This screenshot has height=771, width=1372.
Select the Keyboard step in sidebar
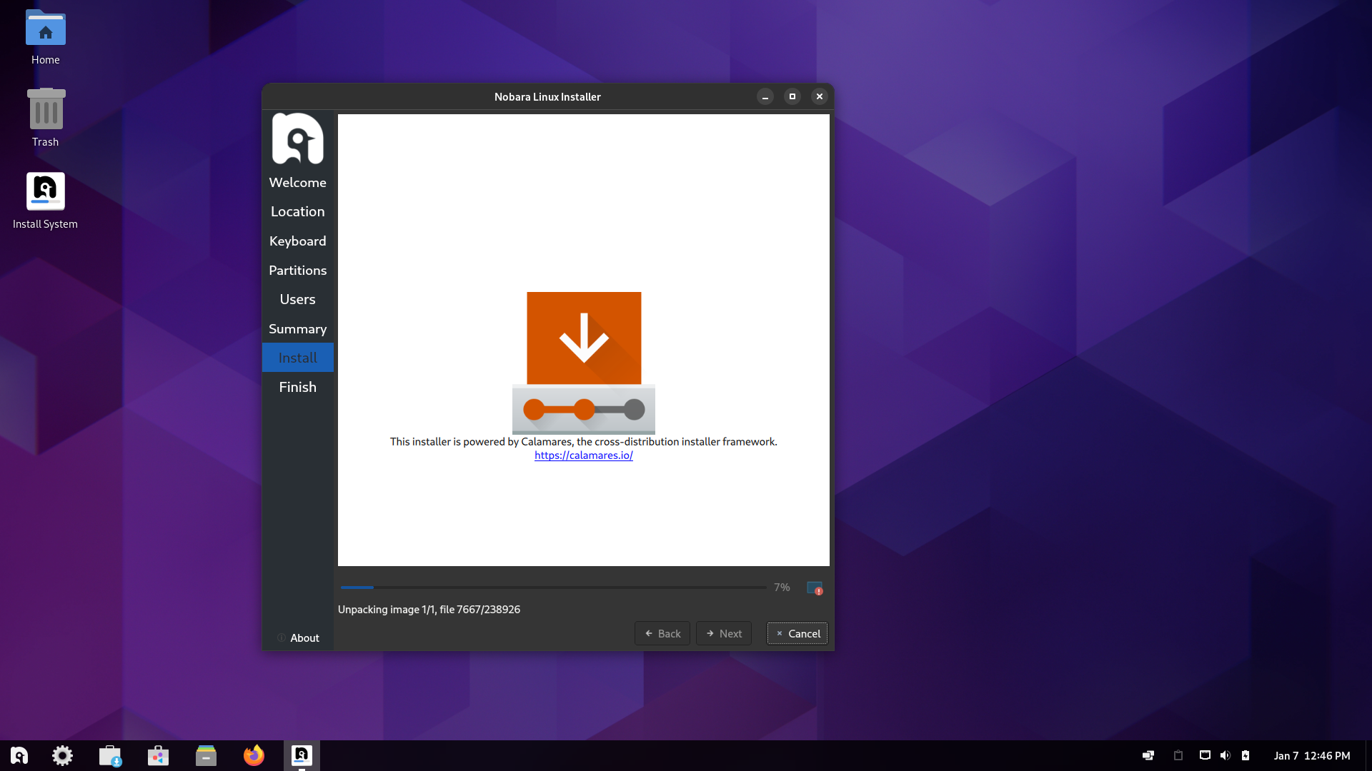[x=297, y=241]
